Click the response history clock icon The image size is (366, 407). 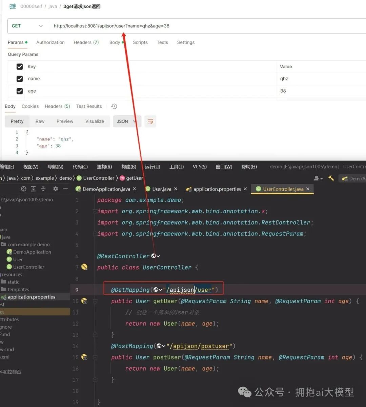(114, 106)
